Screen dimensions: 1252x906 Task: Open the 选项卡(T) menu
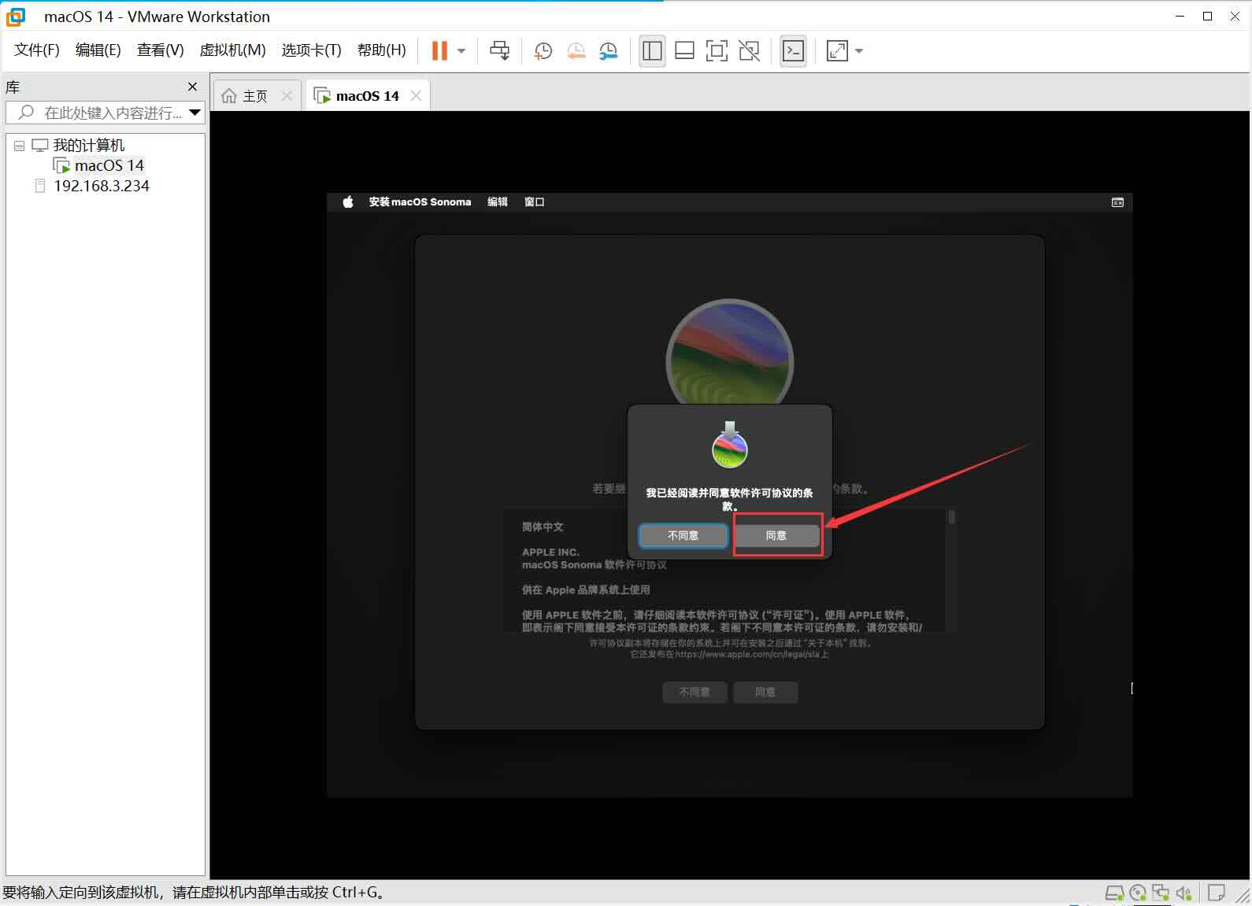[311, 50]
